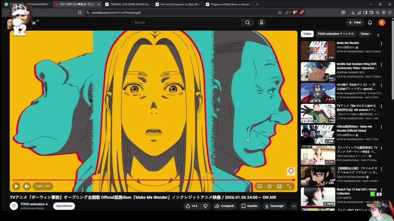Open options for 中川翔子 空色デイズ video
The image size is (394, 221).
pyautogui.click(x=381, y=85)
